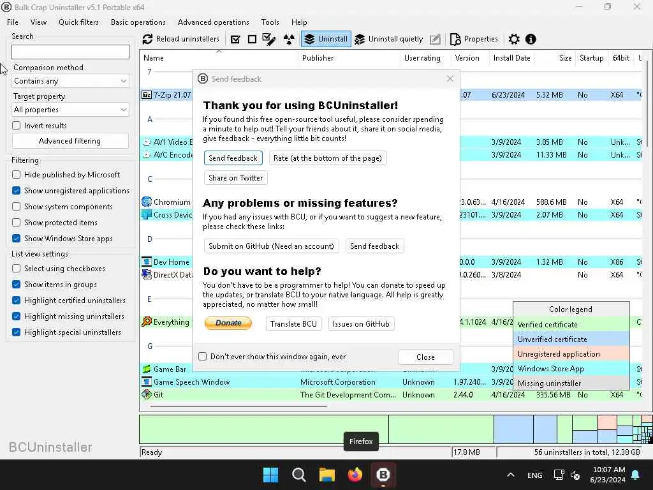The width and height of the screenshot is (653, 490).
Task: Click Issues on GitHub button
Action: click(361, 323)
